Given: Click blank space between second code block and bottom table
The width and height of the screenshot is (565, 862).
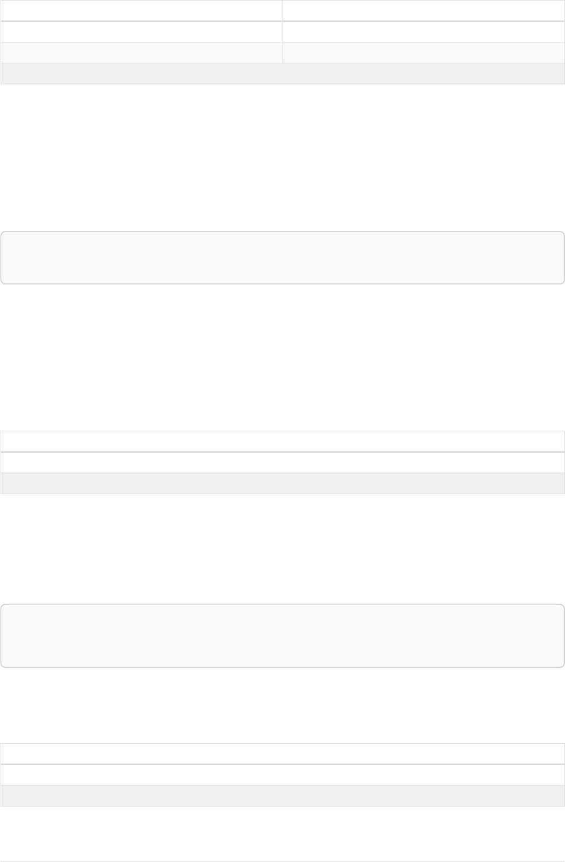Looking at the screenshot, I should (282, 705).
